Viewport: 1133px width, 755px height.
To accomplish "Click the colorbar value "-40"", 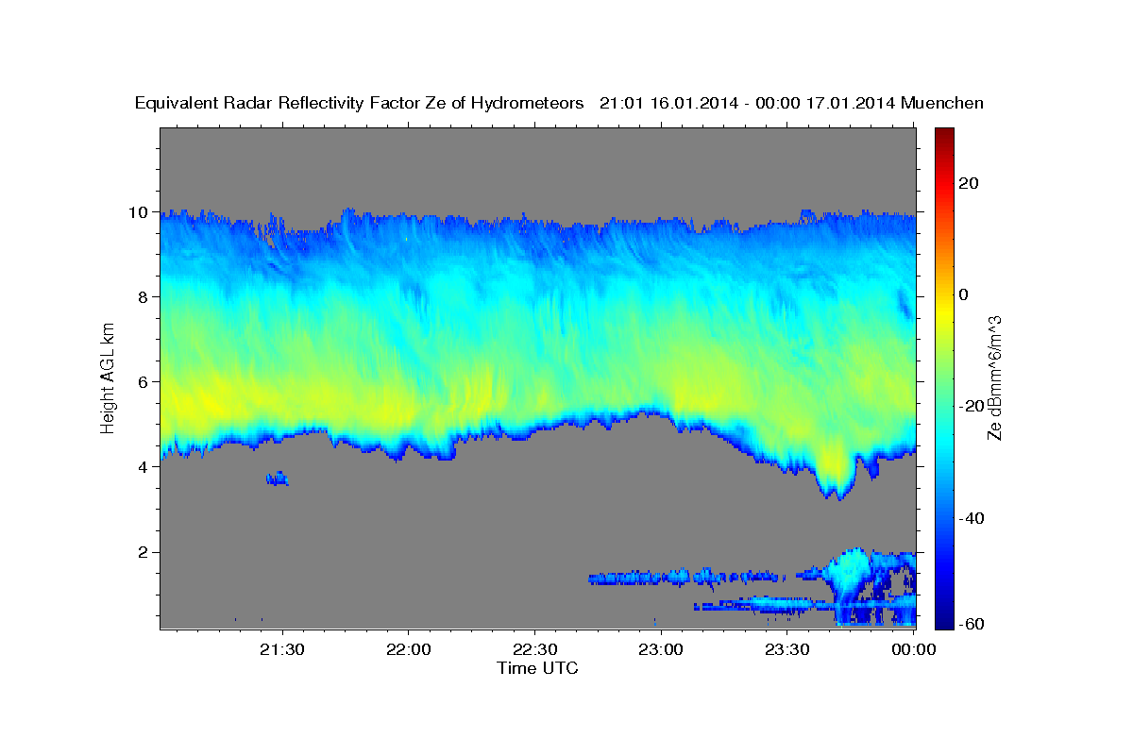I will point(973,518).
